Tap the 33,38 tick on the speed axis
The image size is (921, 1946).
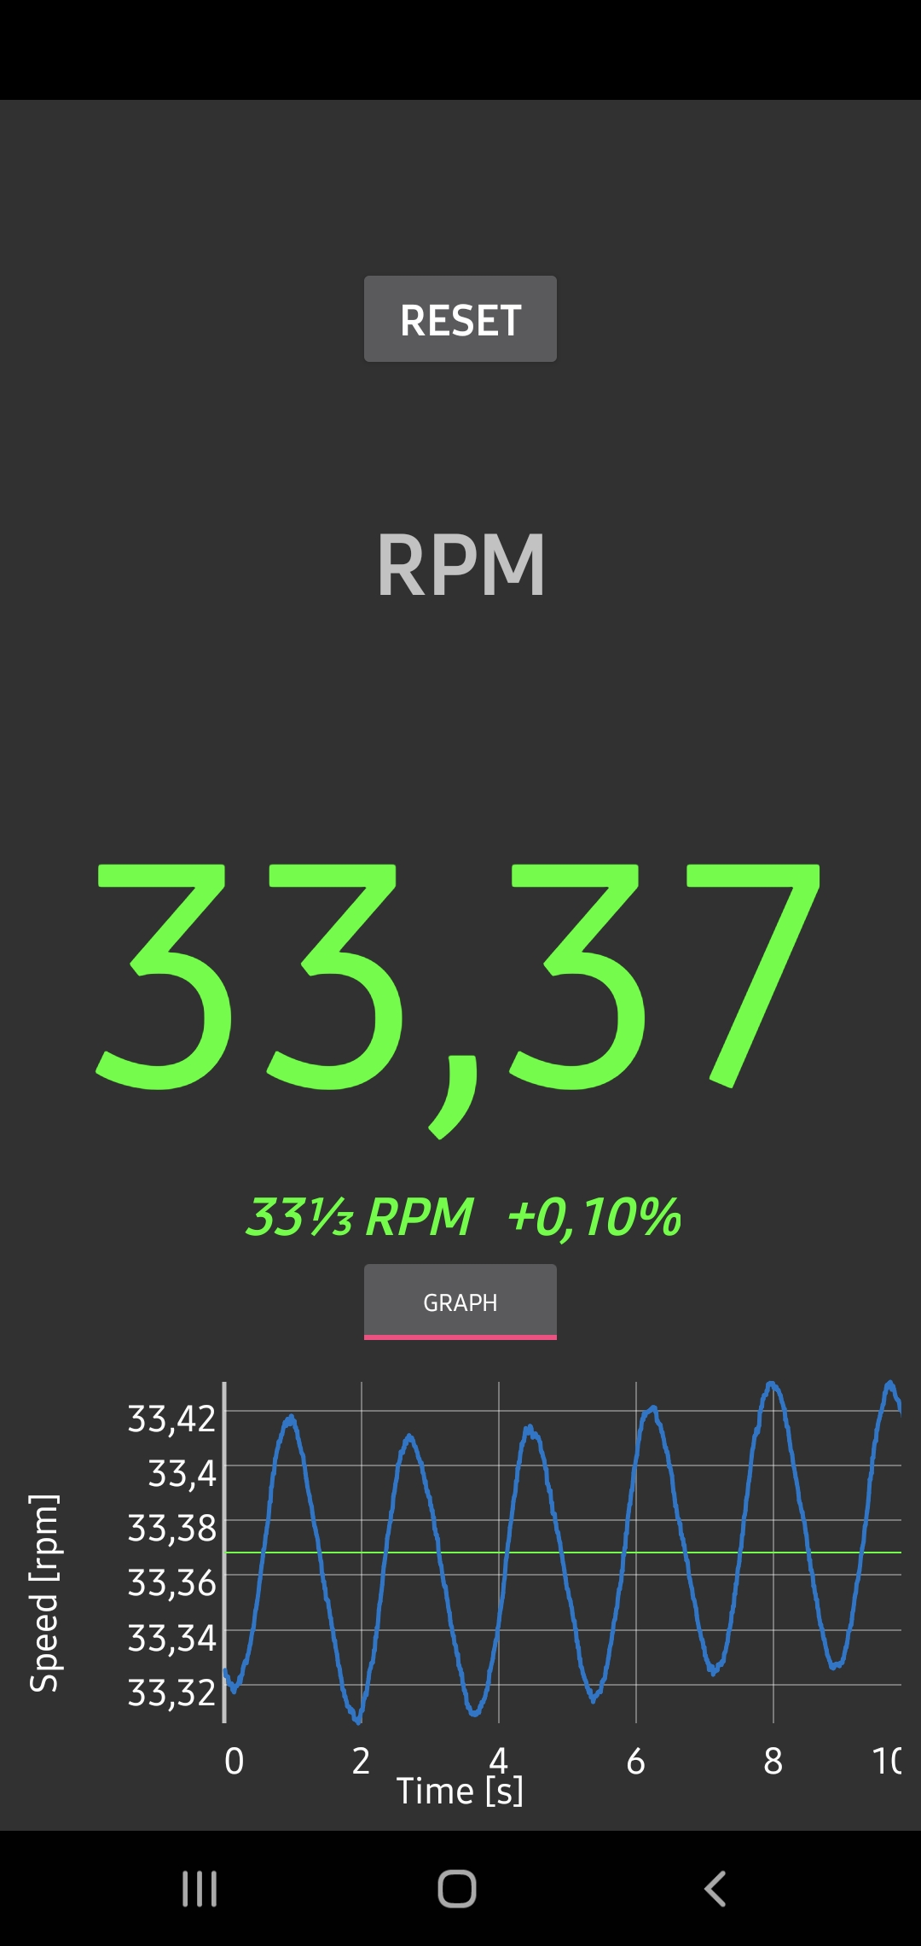[x=172, y=1528]
